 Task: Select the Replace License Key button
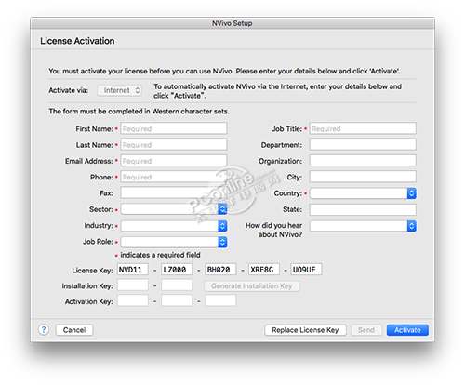(305, 330)
